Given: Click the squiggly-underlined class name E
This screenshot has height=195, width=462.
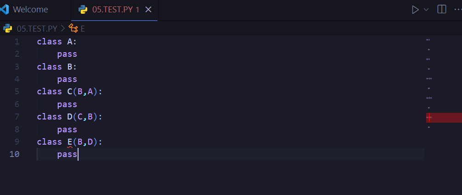Looking at the screenshot, I should point(70,142).
